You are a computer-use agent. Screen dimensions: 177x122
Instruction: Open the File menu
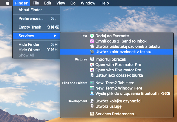[36, 3]
